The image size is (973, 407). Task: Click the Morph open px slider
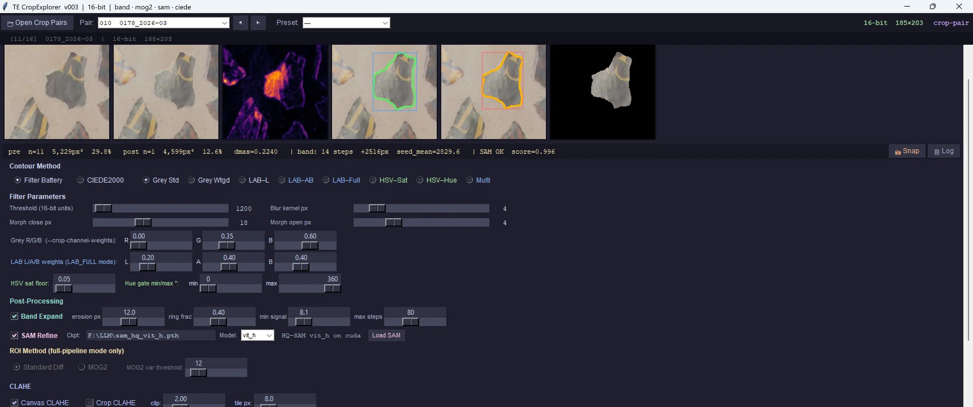click(x=421, y=222)
